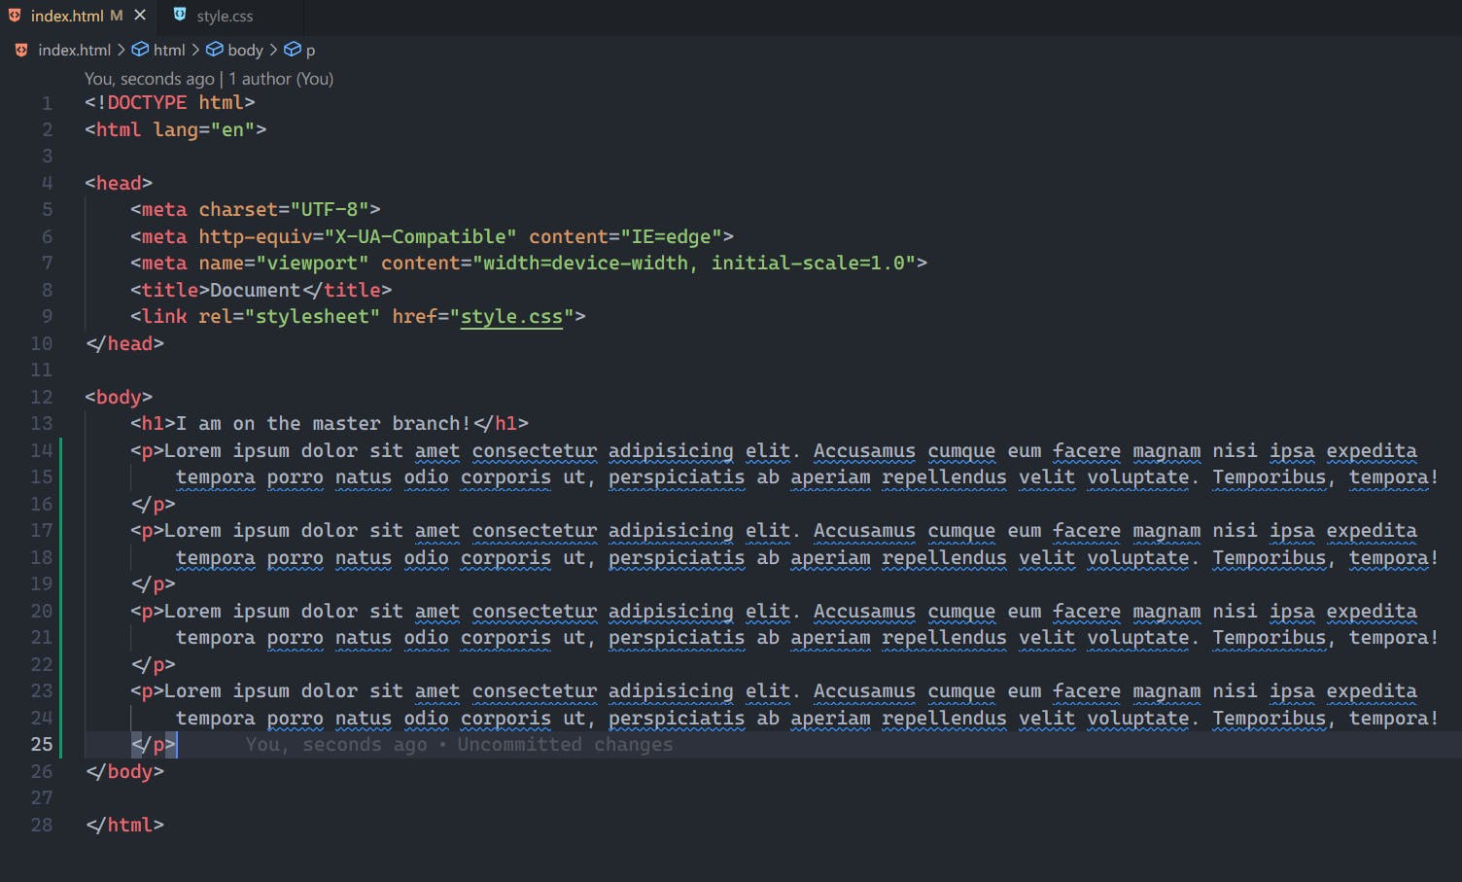Click the closing html tag

[124, 825]
